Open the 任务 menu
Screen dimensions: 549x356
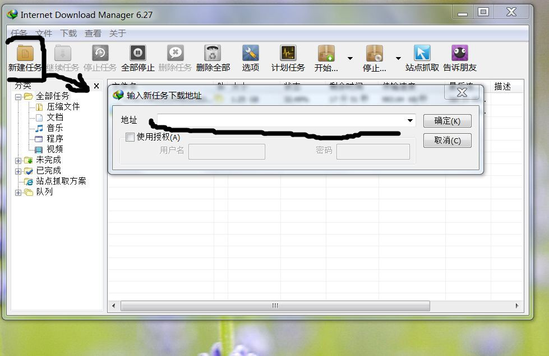click(x=19, y=33)
